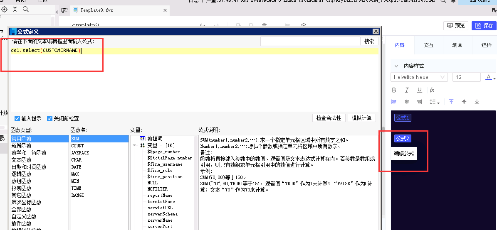
Task: Align text right
Action: click(419, 102)
